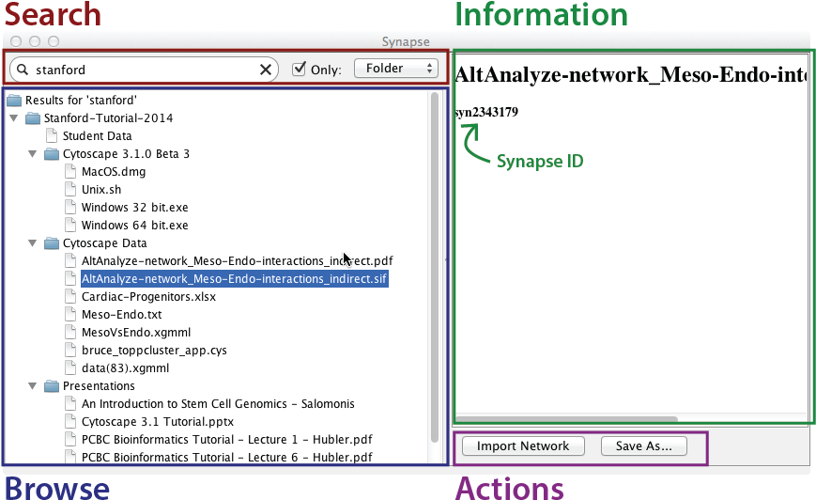Toggle the Only checkbox
Image resolution: width=816 pixels, height=500 pixels.
tap(299, 69)
